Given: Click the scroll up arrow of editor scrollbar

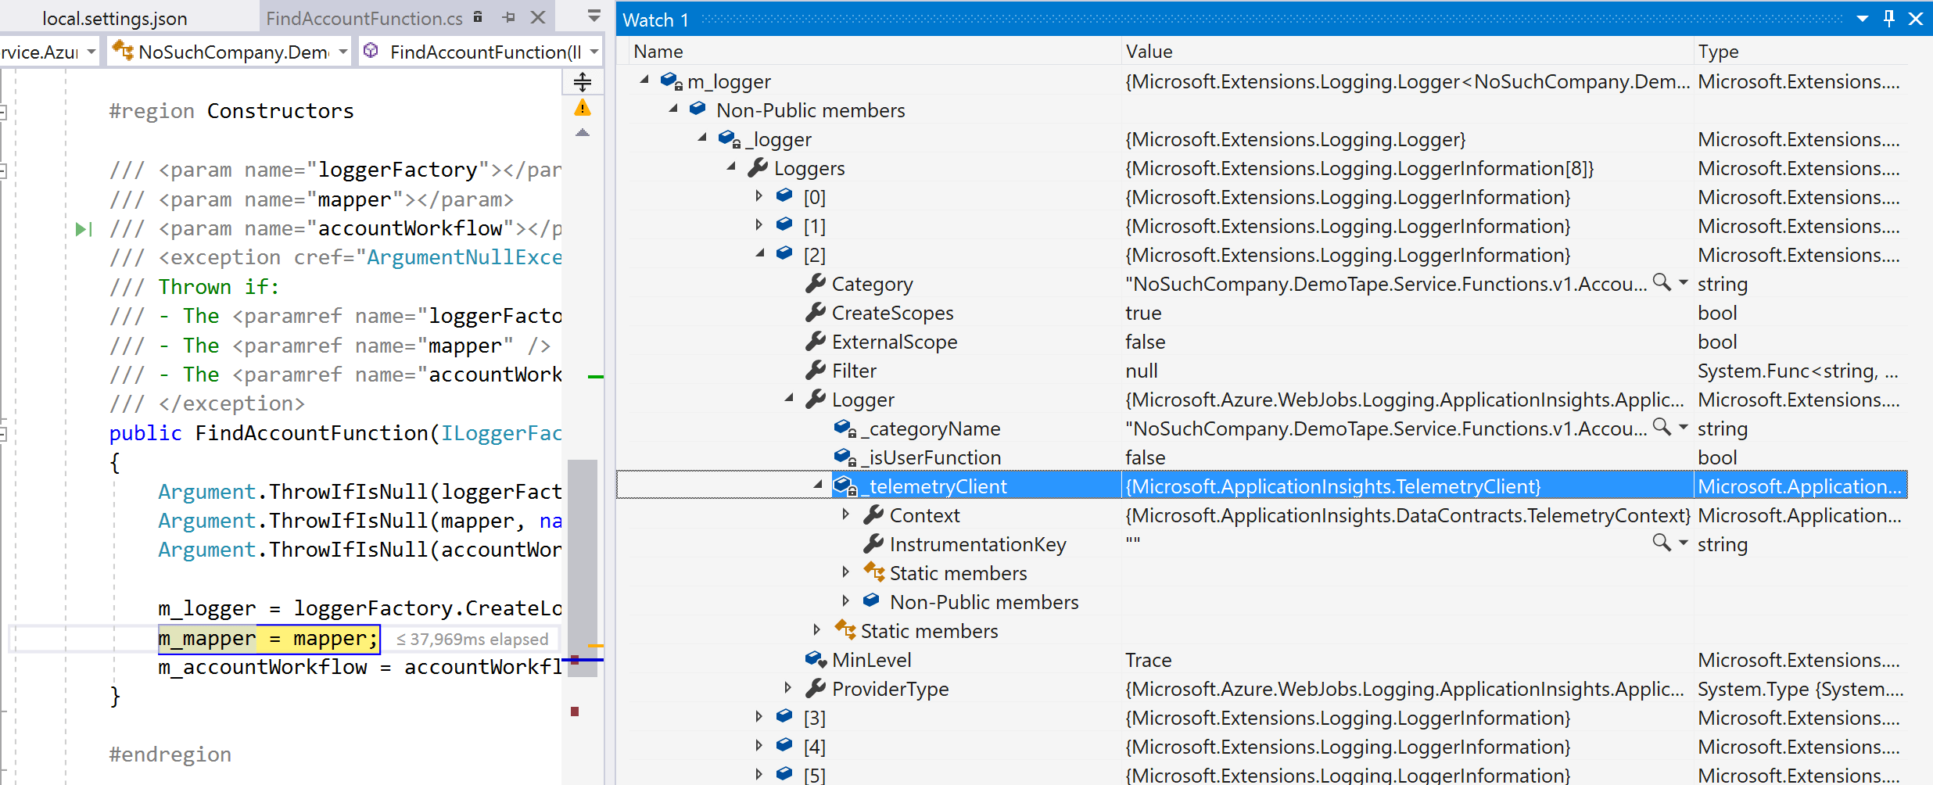Looking at the screenshot, I should click(x=583, y=133).
